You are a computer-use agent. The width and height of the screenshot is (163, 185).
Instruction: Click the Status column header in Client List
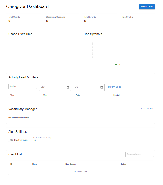(123, 164)
